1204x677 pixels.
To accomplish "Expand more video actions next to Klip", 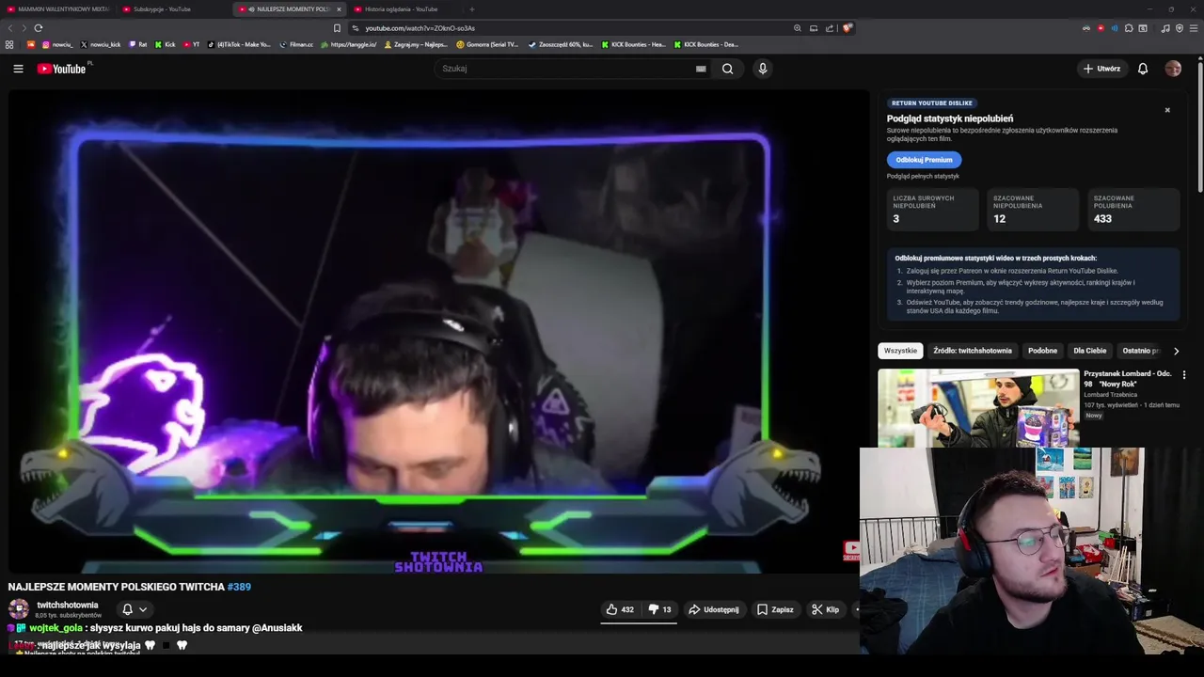I will pyautogui.click(x=856, y=609).
